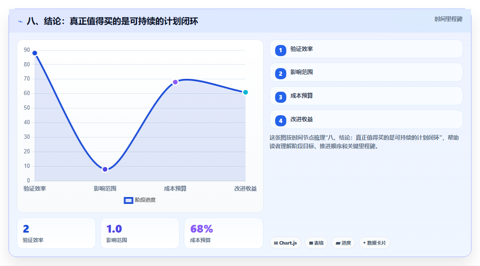Click x-axis label 验证效率
The height and width of the screenshot is (266, 480).
click(x=35, y=189)
